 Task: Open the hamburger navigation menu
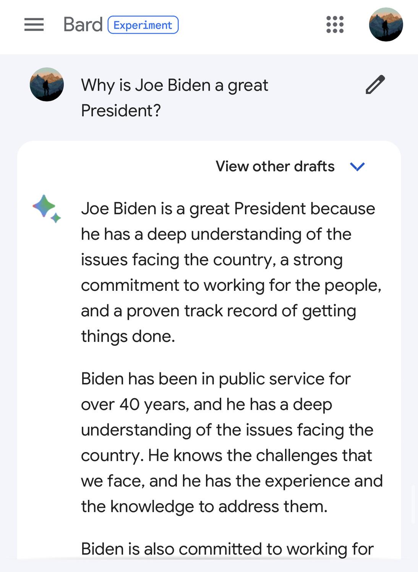click(34, 25)
